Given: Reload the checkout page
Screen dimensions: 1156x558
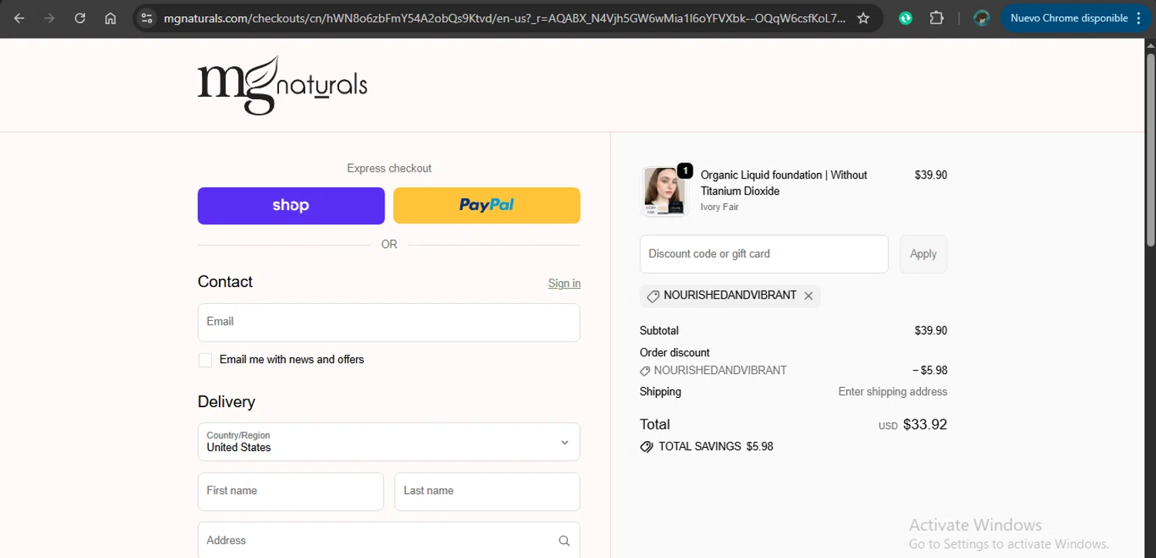Looking at the screenshot, I should [x=80, y=18].
